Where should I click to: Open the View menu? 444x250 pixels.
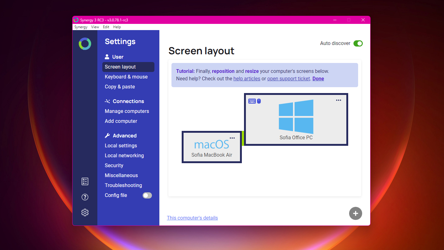(95, 27)
